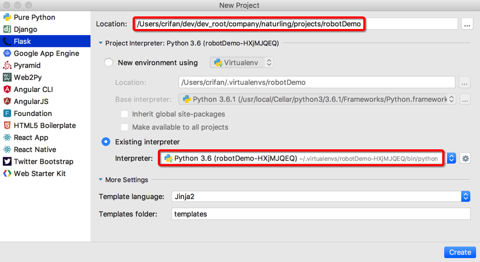Open interpreter settings gear icon
This screenshot has height=262, width=480.
465,158
